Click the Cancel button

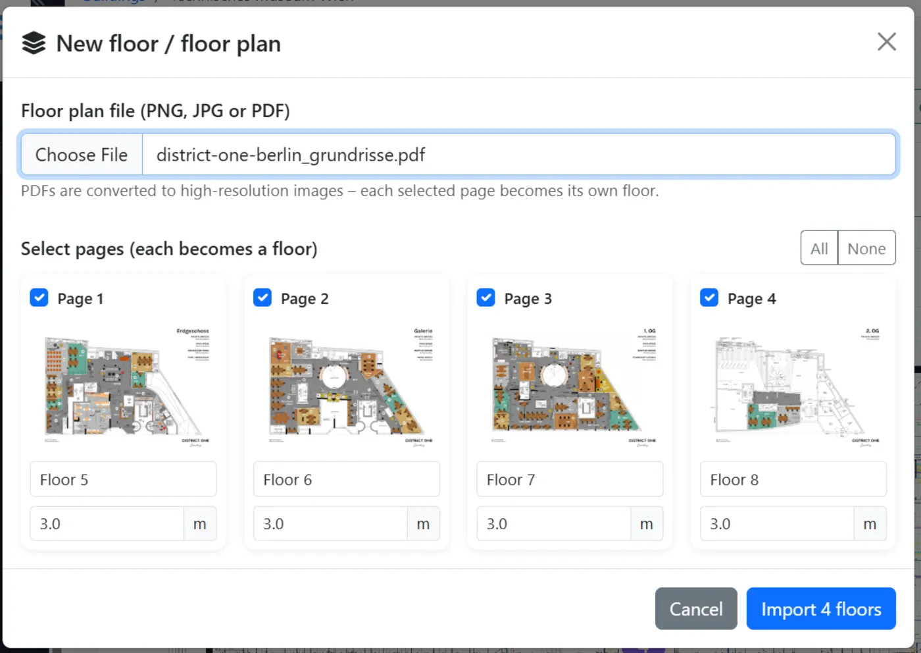(x=696, y=609)
